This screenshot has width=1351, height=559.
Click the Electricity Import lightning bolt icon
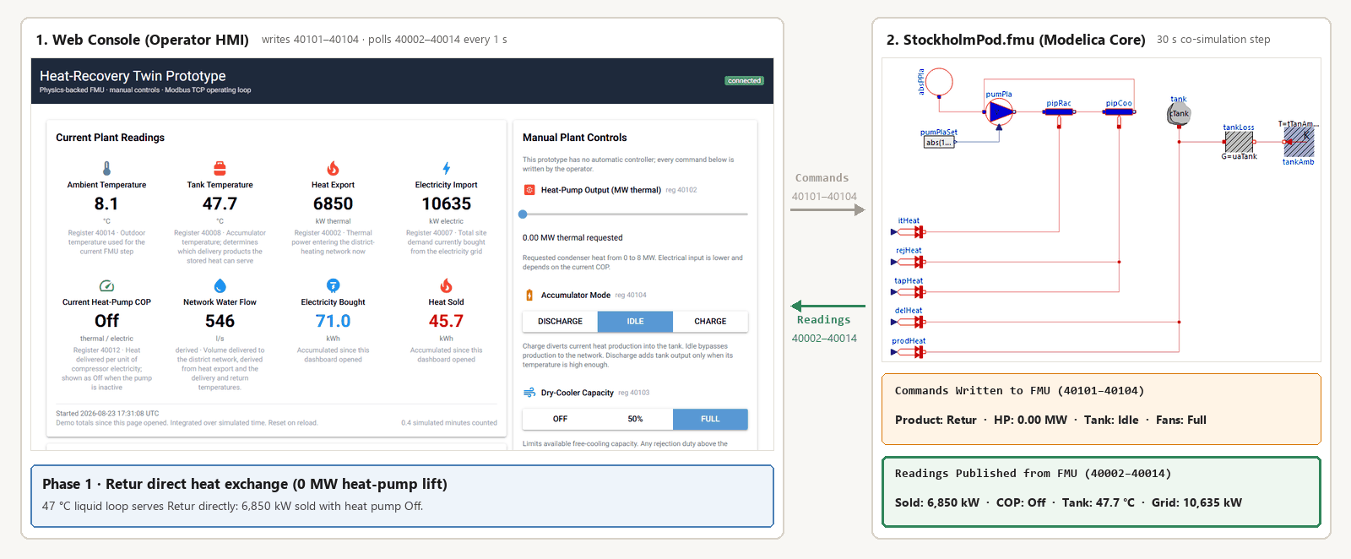click(446, 168)
